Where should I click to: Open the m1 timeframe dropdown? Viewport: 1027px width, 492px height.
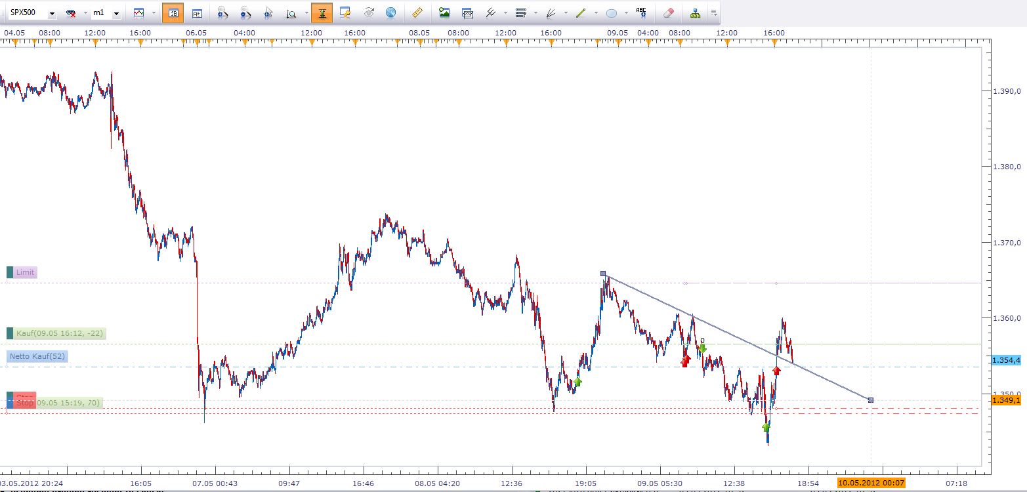[x=116, y=13]
